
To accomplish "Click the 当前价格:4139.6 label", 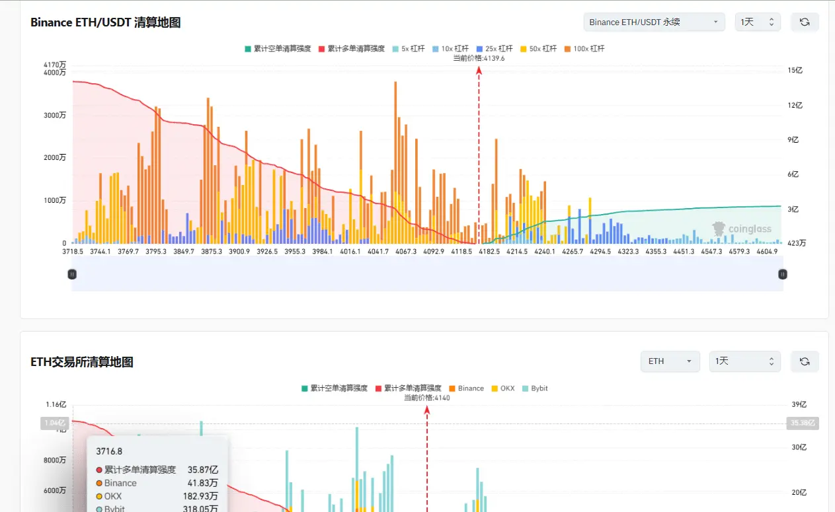I will pos(479,58).
